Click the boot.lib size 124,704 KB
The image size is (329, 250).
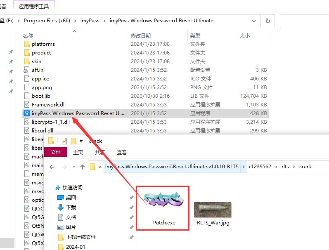(x=253, y=96)
